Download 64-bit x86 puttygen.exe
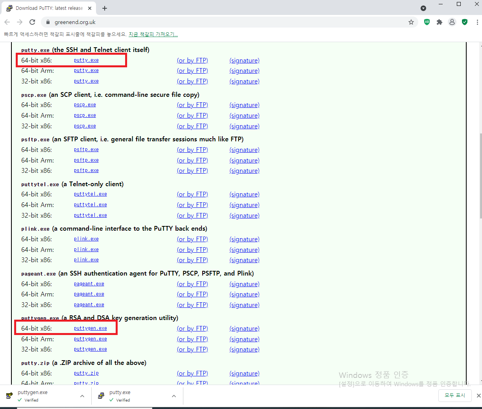The width and height of the screenshot is (482, 409). (90, 328)
